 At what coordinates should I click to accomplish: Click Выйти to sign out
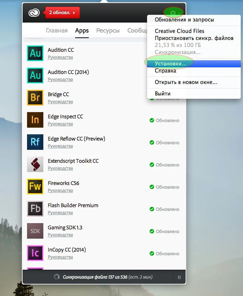[163, 94]
